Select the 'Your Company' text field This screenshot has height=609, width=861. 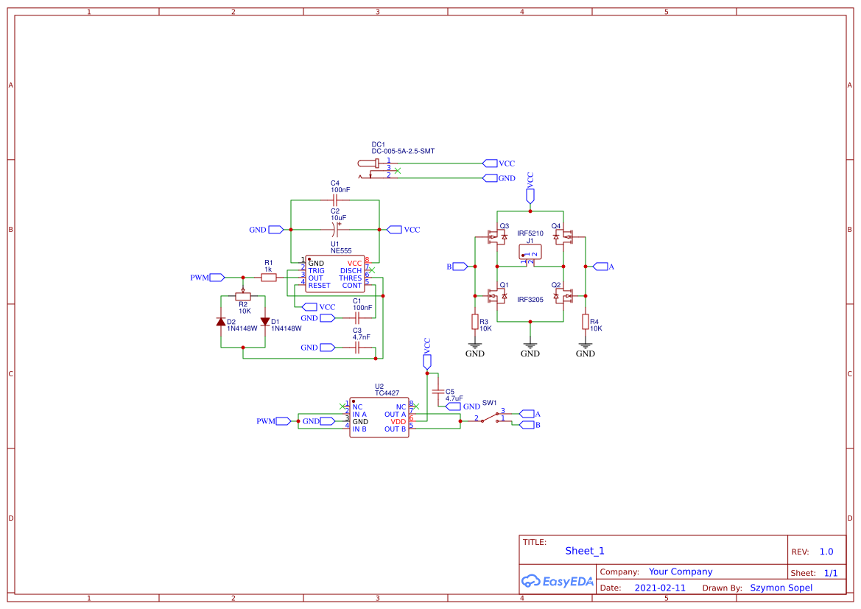[x=681, y=571]
